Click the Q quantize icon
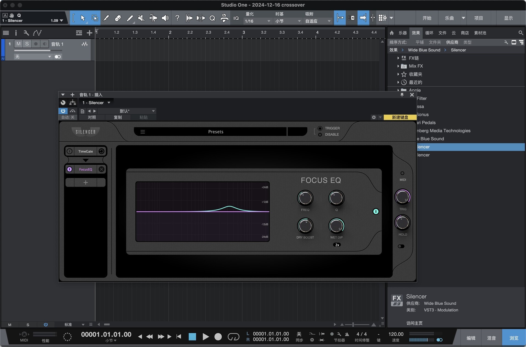The image size is (526, 347). (212, 18)
